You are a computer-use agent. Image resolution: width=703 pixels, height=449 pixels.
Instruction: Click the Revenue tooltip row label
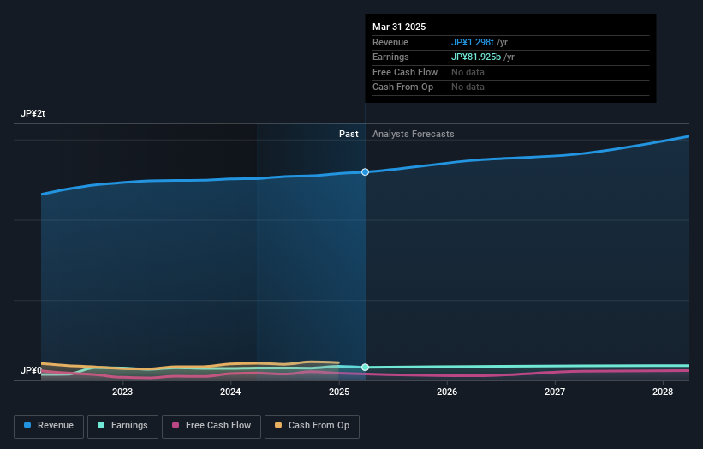coord(390,42)
